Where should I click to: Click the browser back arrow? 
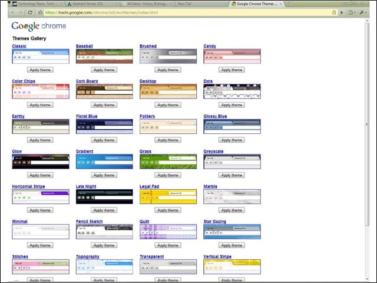13,12
